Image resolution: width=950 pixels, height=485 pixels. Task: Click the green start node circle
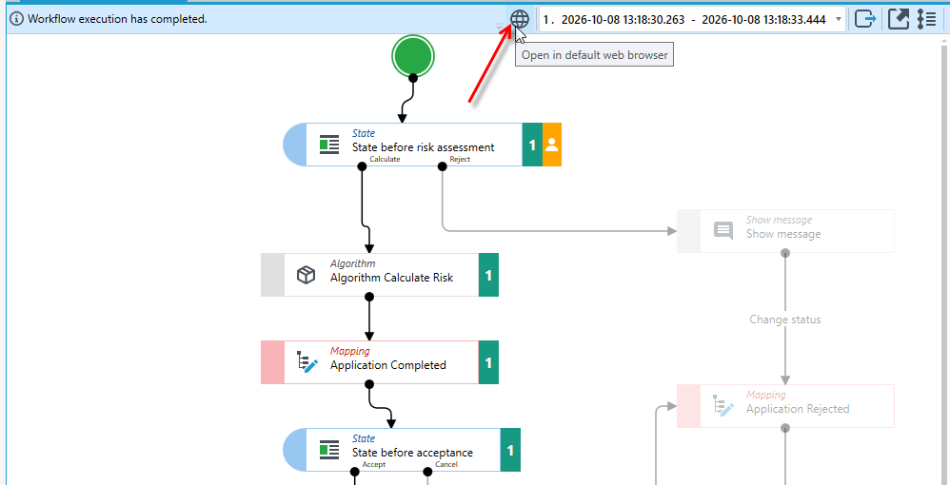[412, 56]
